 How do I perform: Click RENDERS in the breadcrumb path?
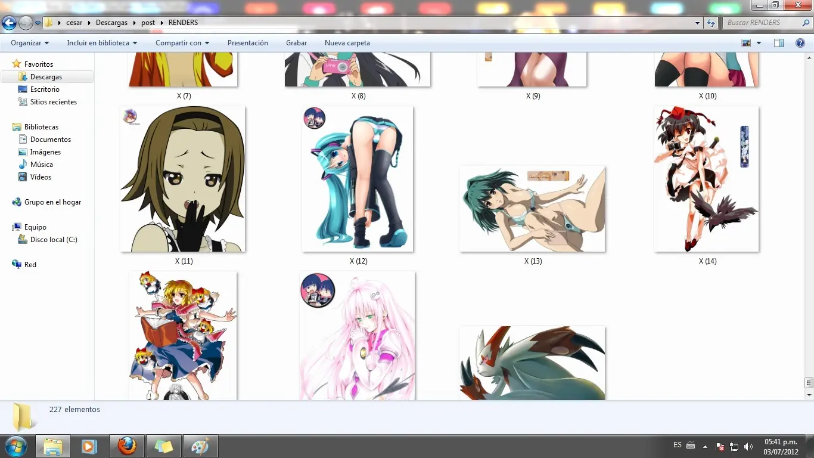click(x=183, y=23)
